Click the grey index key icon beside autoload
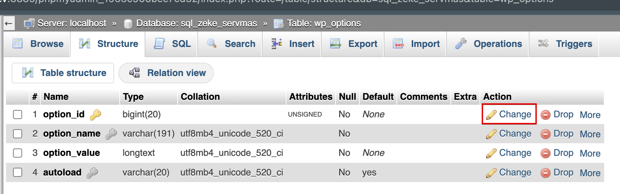This screenshot has width=620, height=194. click(92, 173)
